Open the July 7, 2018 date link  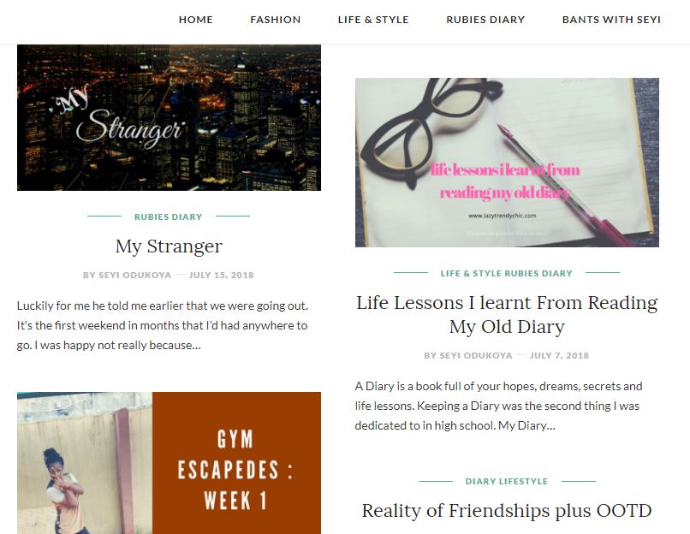click(559, 355)
